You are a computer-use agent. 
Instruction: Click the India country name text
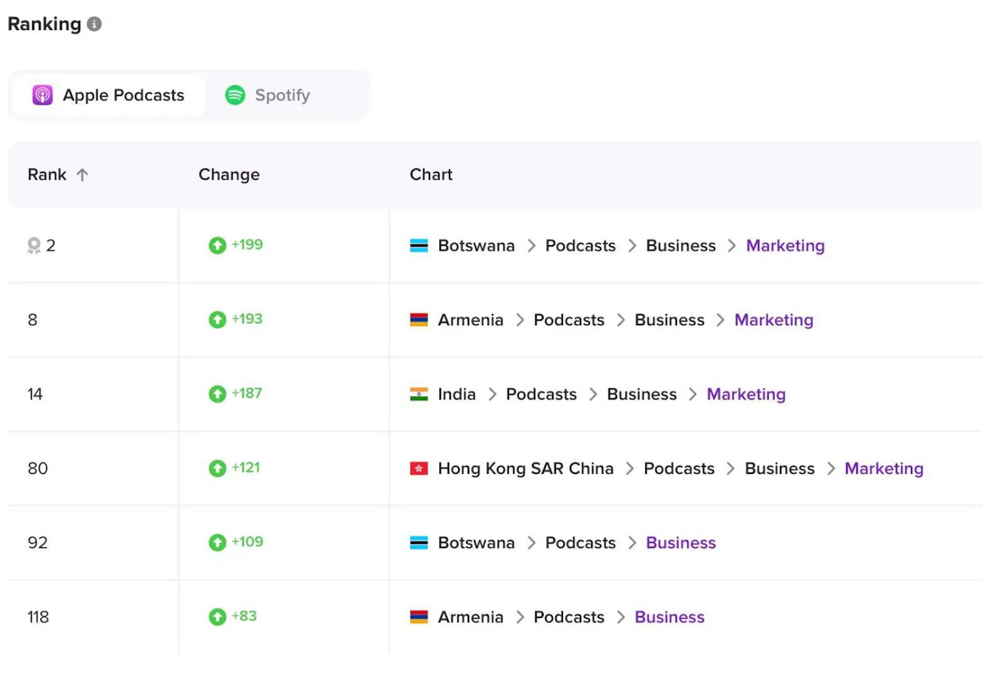point(457,394)
